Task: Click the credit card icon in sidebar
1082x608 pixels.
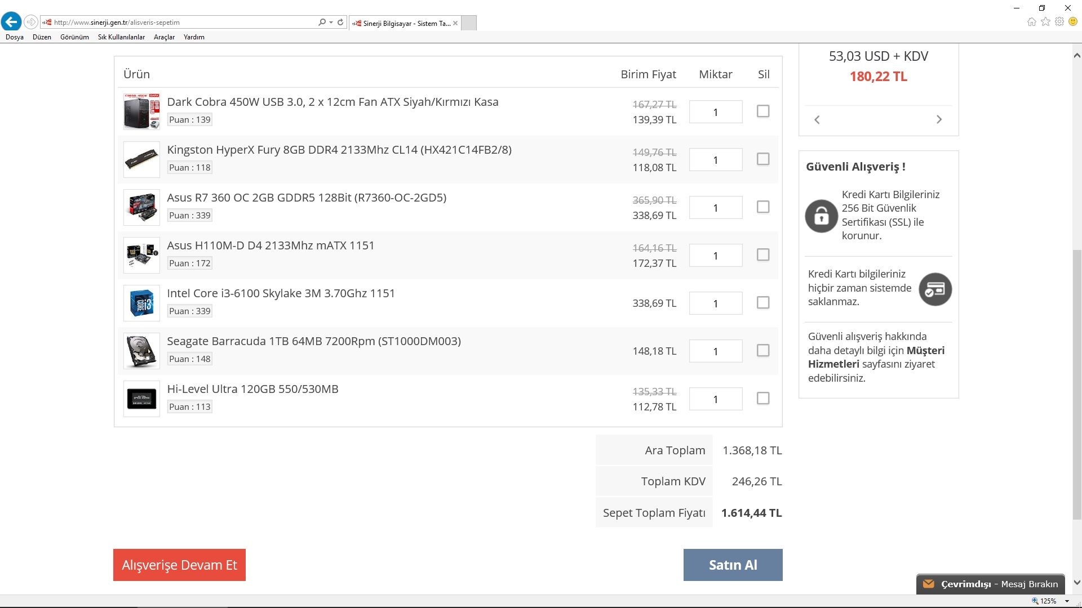Action: click(x=935, y=289)
